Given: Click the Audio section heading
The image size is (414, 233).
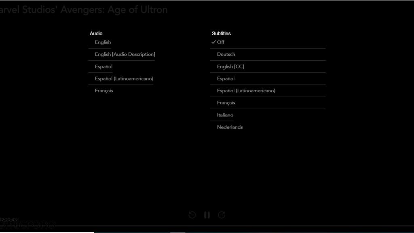Looking at the screenshot, I should pos(96,34).
